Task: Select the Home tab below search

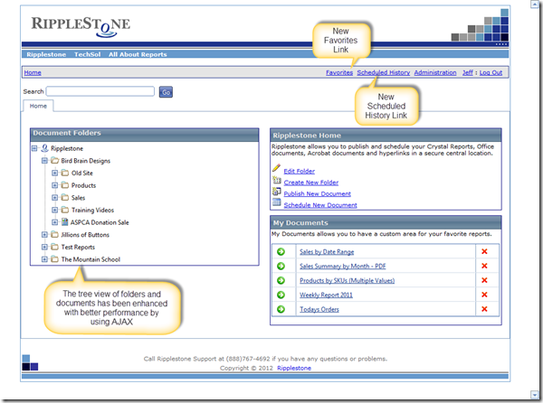Action: click(x=38, y=106)
